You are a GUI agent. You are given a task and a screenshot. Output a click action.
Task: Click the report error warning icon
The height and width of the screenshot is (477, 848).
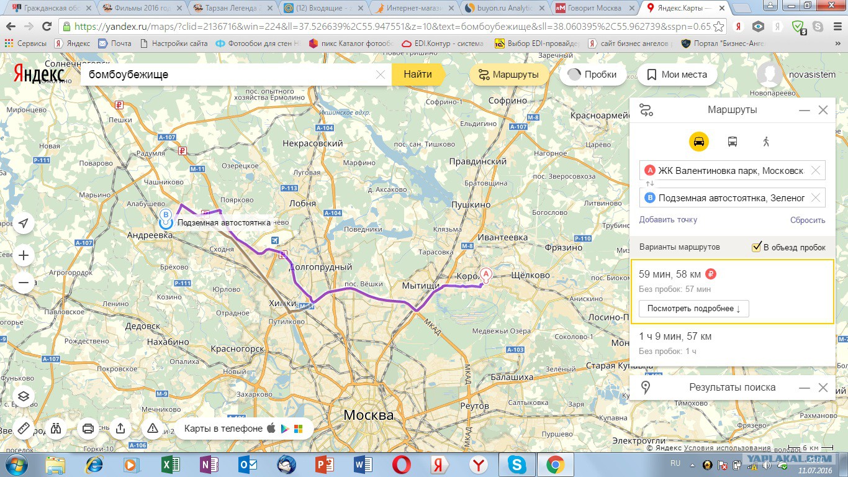tap(153, 429)
